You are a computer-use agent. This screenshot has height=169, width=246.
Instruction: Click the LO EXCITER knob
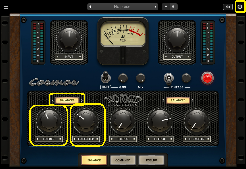pyautogui.click(x=86, y=121)
